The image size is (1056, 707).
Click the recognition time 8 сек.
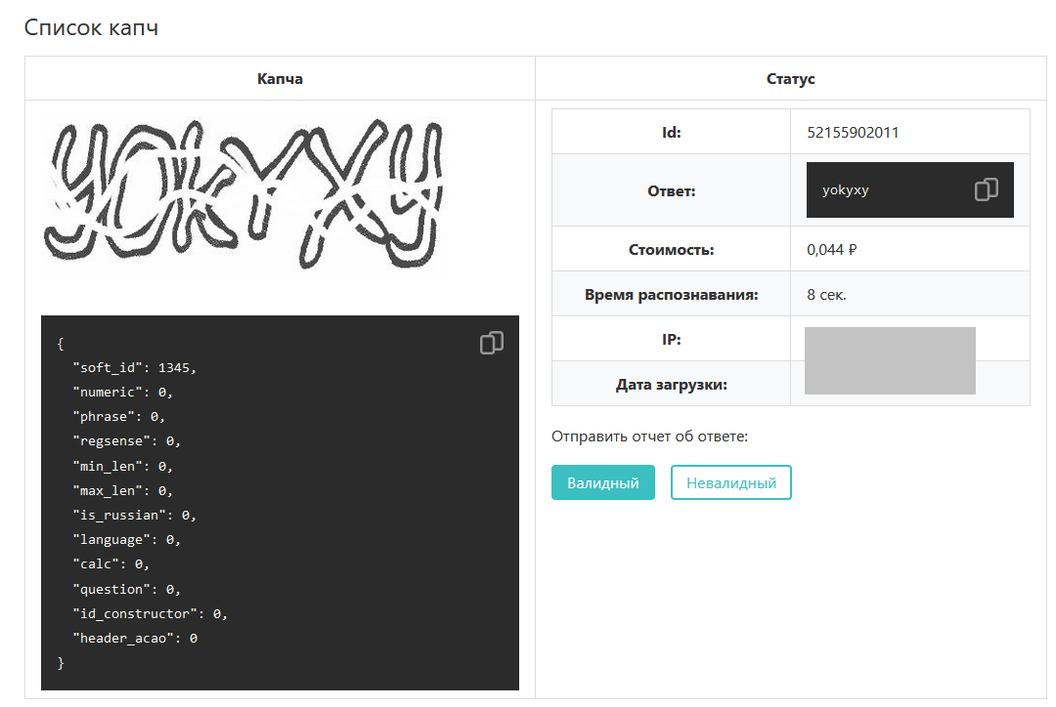(826, 294)
